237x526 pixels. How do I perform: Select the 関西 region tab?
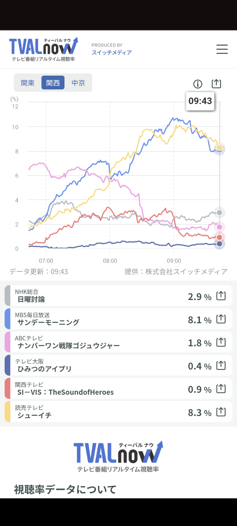point(53,83)
